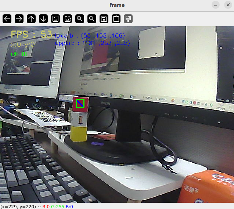234x209 pixels.
Task: Click the pan right arrow icon
Action: click(19, 19)
